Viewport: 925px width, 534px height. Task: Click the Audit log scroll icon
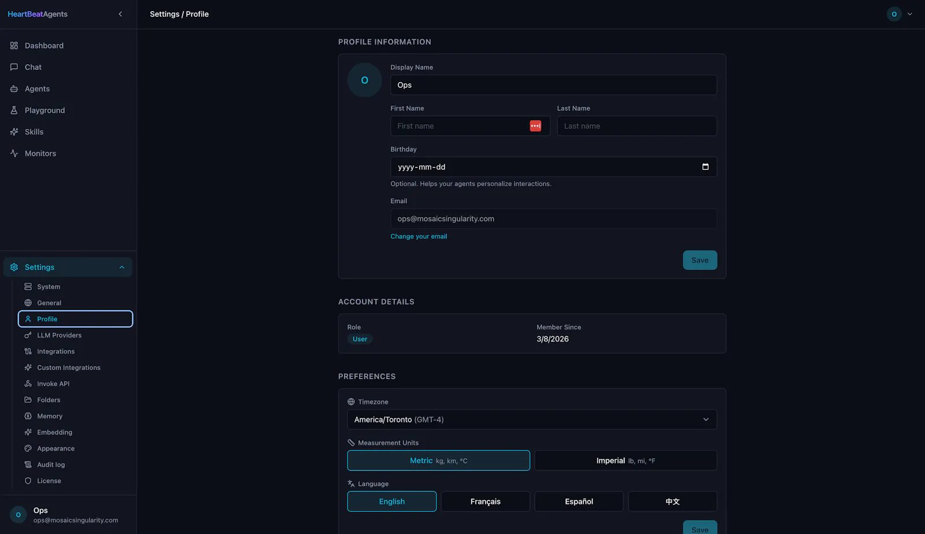point(28,465)
